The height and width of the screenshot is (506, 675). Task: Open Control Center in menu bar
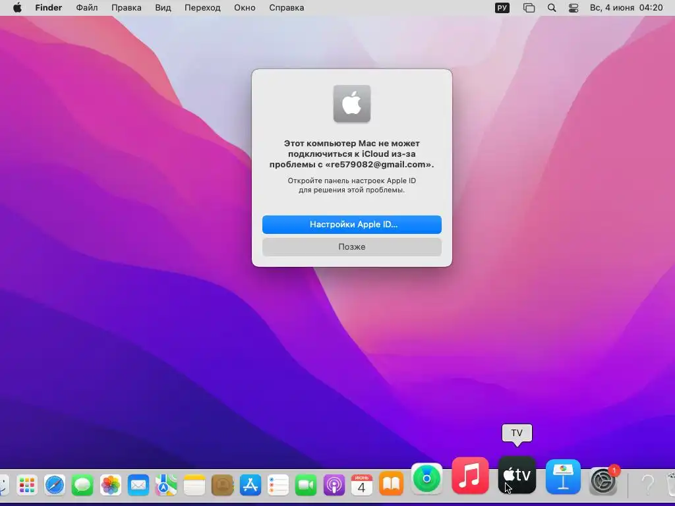pyautogui.click(x=573, y=8)
